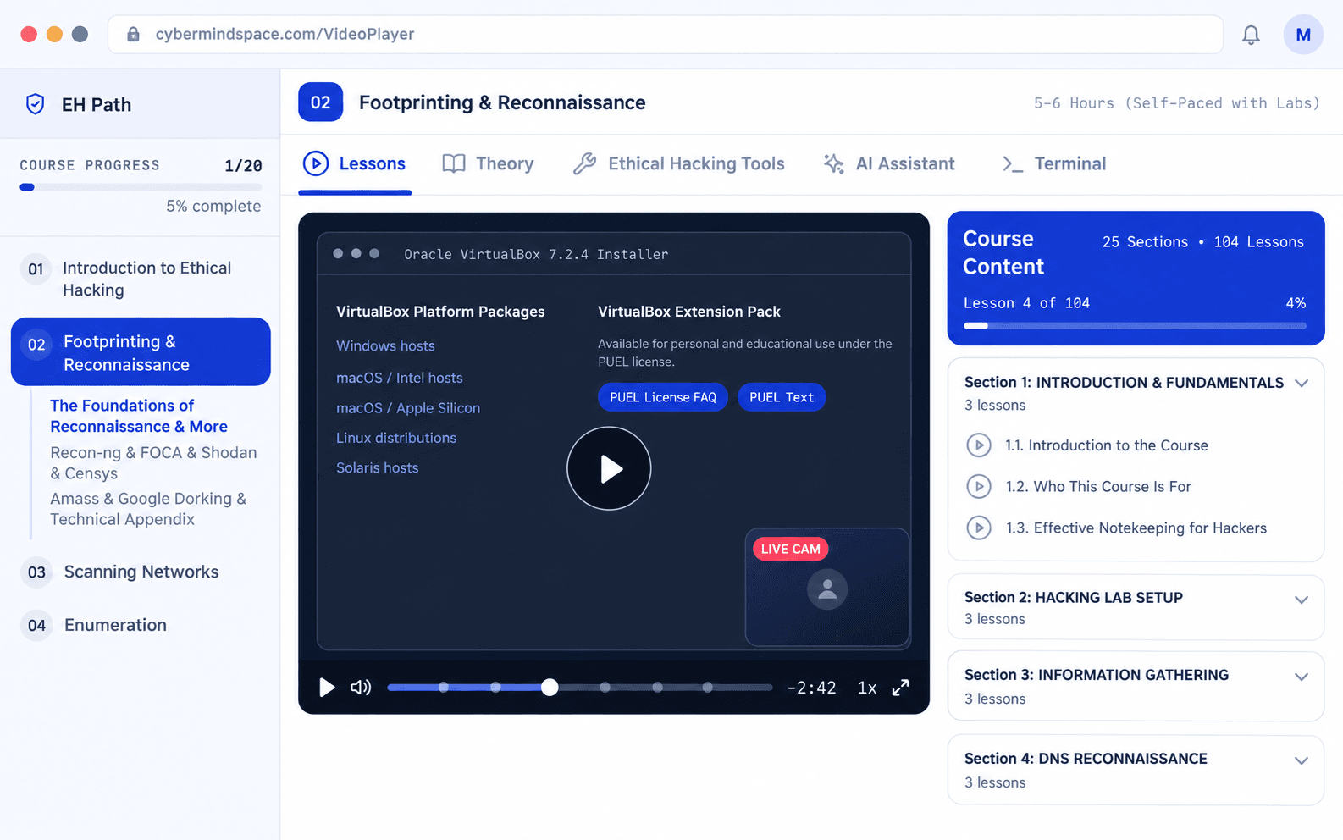Change playback speed from 1x
1343x840 pixels.
(x=867, y=688)
